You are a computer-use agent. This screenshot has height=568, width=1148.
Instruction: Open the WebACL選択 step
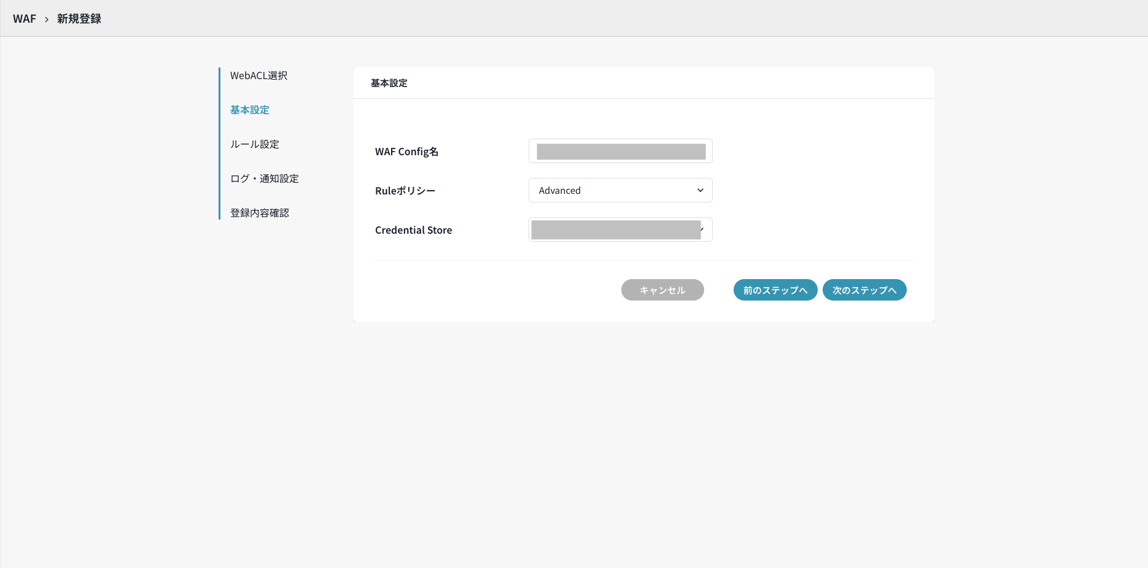tap(258, 75)
